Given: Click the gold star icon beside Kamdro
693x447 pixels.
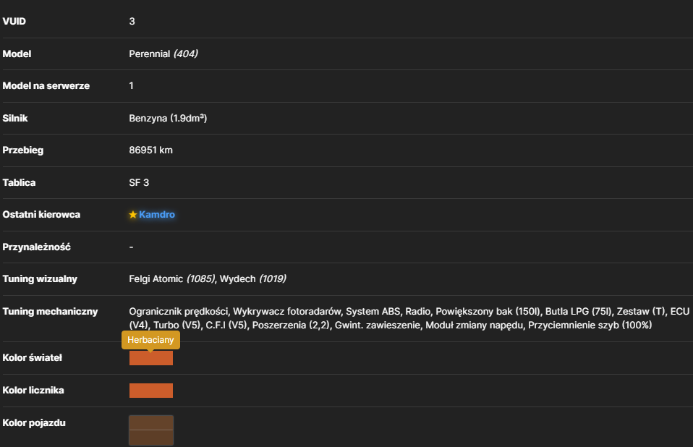Looking at the screenshot, I should [x=132, y=215].
